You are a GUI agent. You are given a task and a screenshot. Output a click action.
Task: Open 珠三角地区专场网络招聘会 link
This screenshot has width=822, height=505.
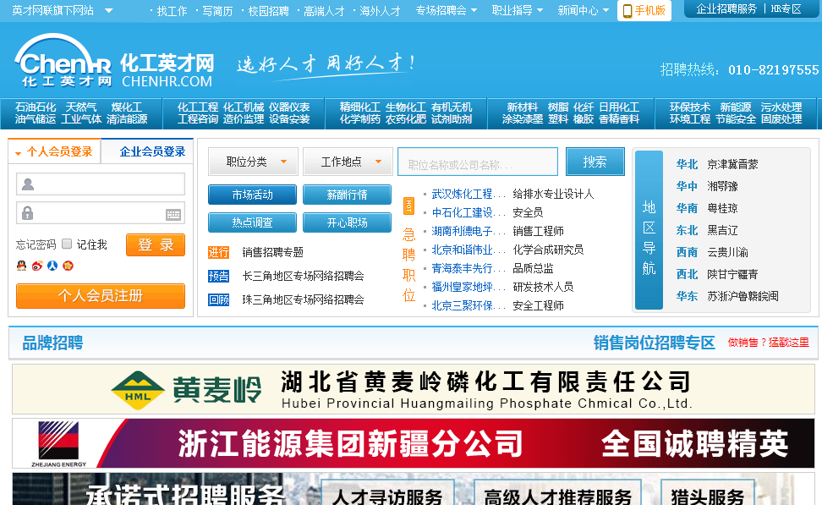pyautogui.click(x=303, y=299)
